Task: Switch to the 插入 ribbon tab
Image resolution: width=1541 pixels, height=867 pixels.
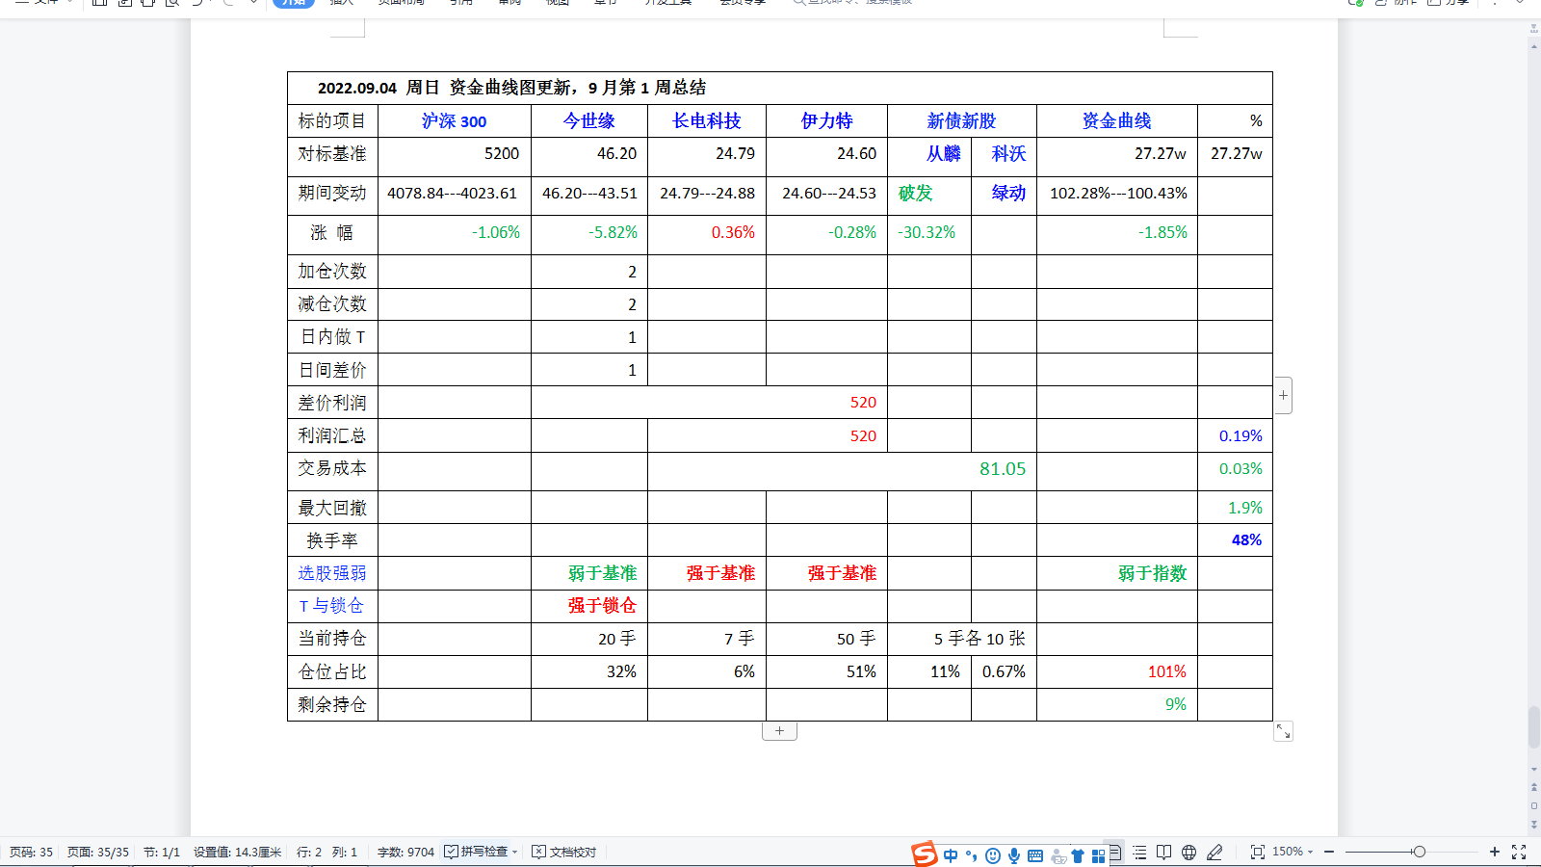Action: 343,4
